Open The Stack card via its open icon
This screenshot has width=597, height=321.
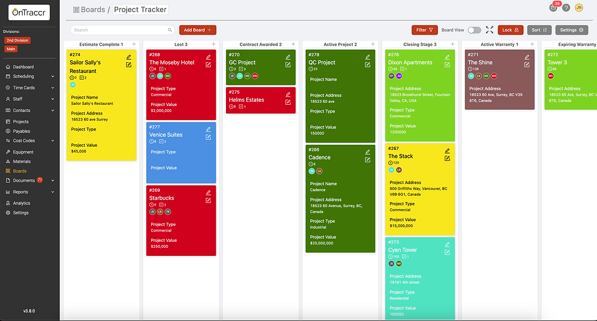(447, 158)
